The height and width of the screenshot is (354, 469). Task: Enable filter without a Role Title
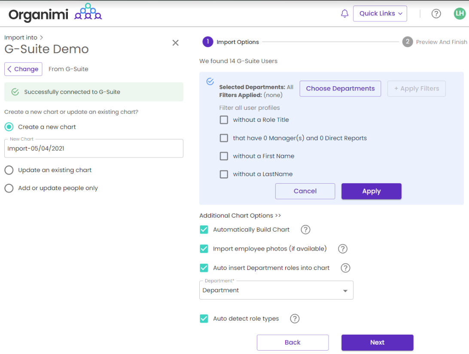pyautogui.click(x=224, y=120)
